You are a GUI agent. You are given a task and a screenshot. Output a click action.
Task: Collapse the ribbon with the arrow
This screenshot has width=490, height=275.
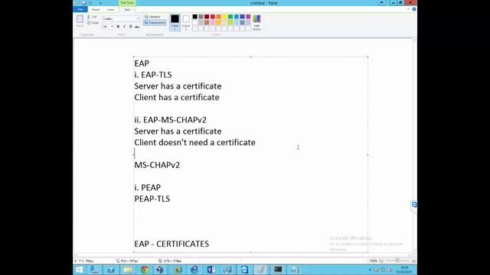pos(408,9)
